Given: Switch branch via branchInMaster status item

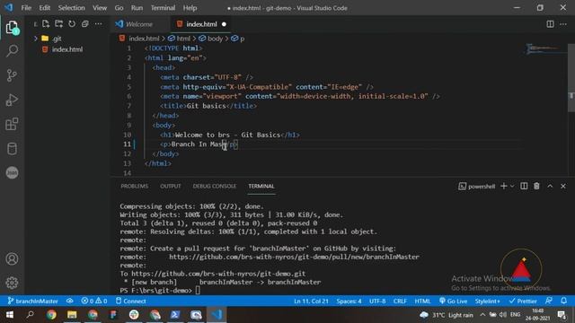Looking at the screenshot, I should click(x=33, y=301).
